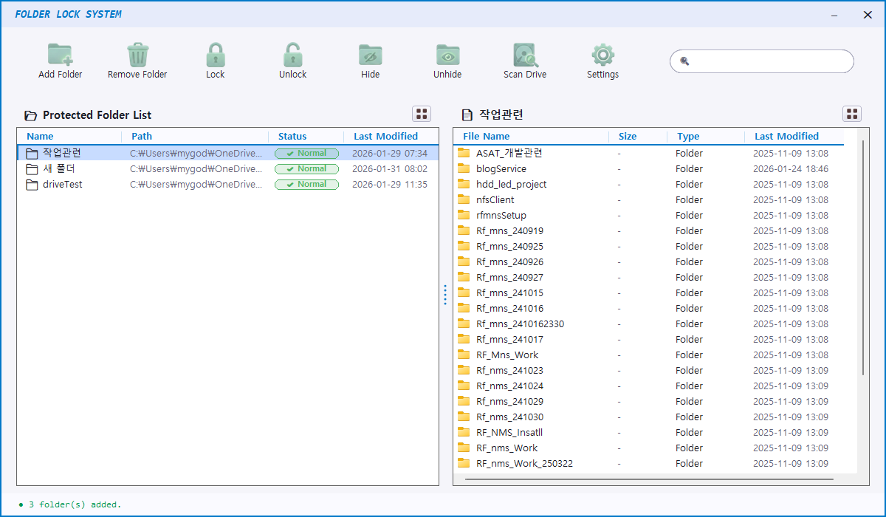886x517 pixels.
Task: Select the Rf_mns_241016 folder name
Action: [509, 308]
